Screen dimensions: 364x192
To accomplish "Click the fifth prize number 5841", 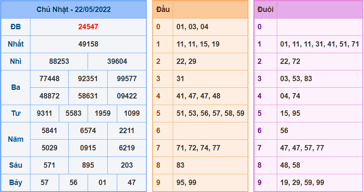I will click(49, 131).
